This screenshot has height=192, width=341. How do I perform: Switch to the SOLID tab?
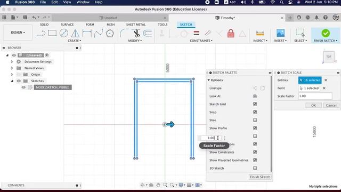pos(44,25)
